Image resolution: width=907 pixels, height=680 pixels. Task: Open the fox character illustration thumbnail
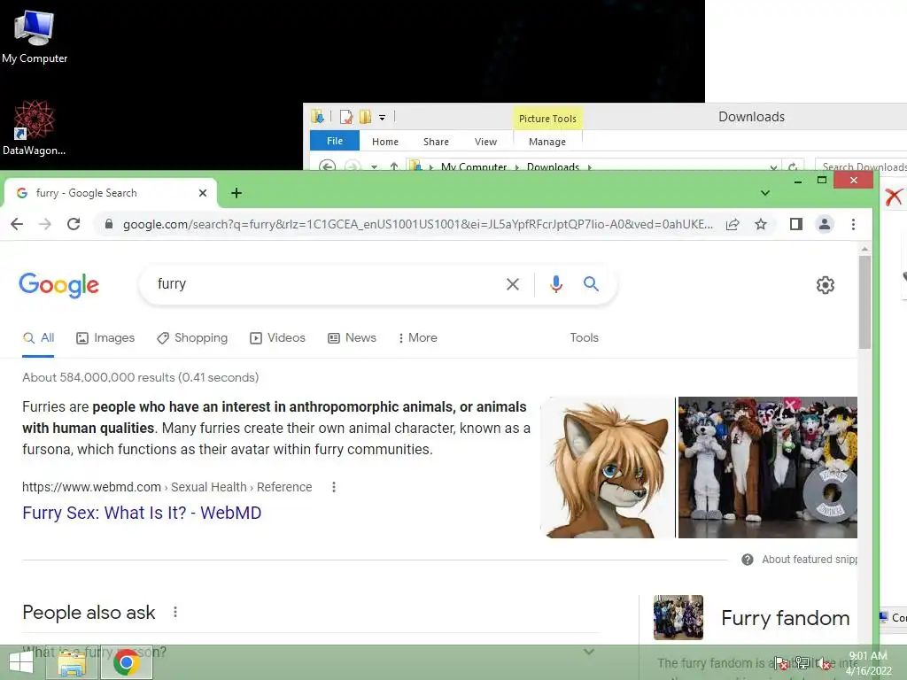pyautogui.click(x=608, y=467)
